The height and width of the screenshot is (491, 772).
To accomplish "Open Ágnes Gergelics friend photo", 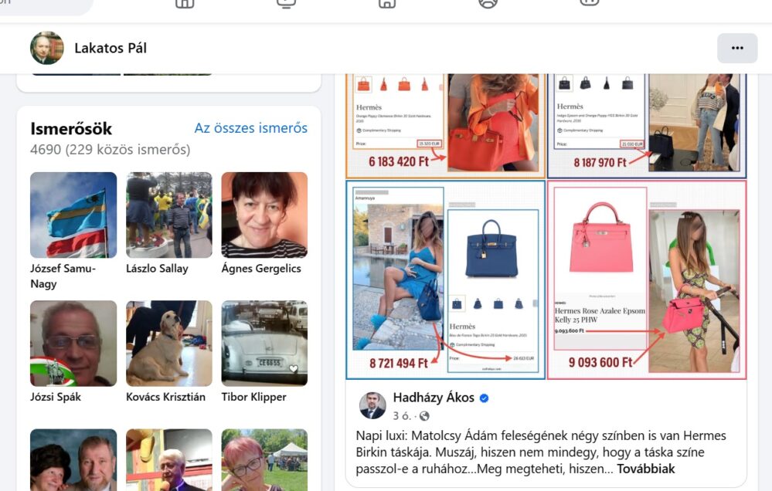I will pyautogui.click(x=264, y=215).
